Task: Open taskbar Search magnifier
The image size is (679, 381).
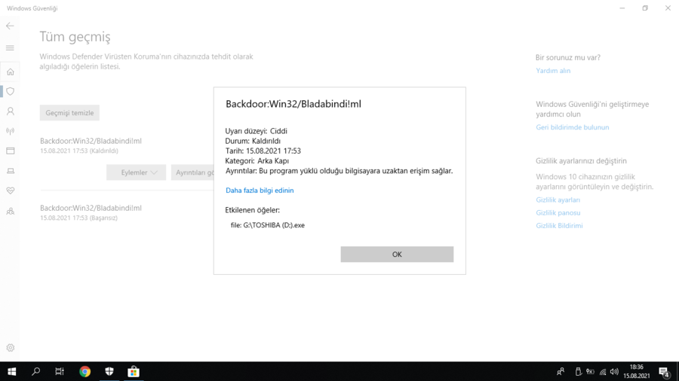Action: pyautogui.click(x=36, y=371)
